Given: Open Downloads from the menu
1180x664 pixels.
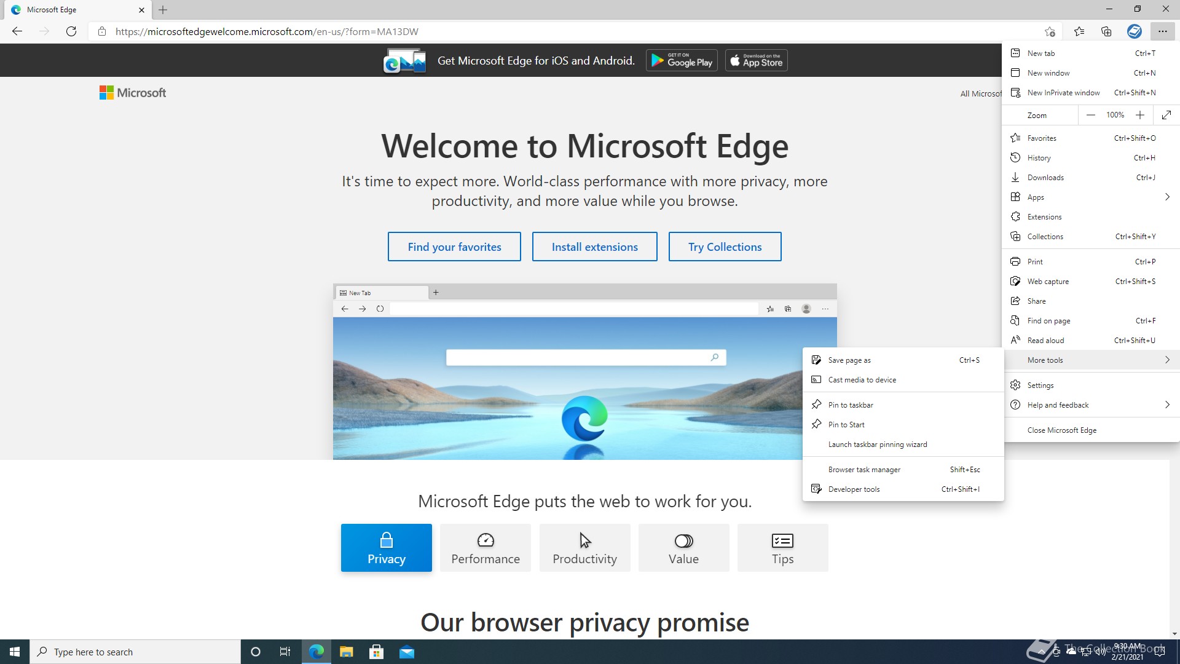Looking at the screenshot, I should click(x=1091, y=178).
